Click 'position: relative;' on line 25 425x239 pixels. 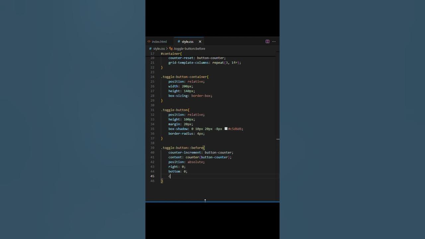pyautogui.click(x=187, y=81)
